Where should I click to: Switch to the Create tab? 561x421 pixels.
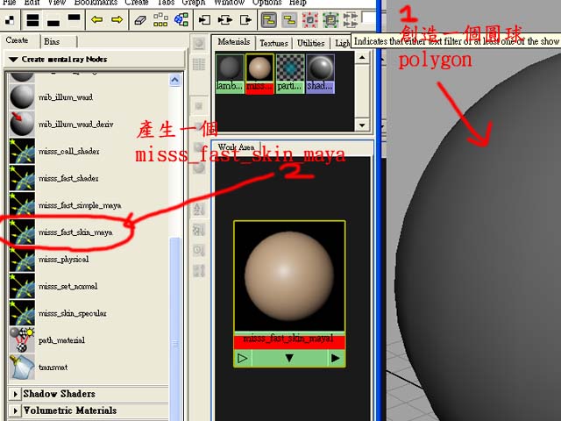[x=17, y=40]
